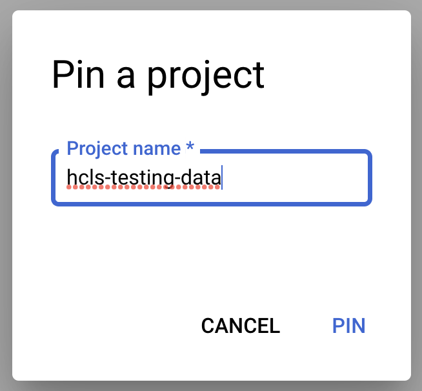This screenshot has width=422, height=391.
Task: Cancel the Pin a project dialog
Action: point(240,326)
